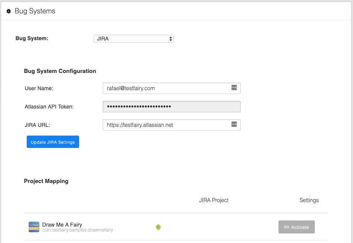This screenshot has height=243, width=353.
Task: Click the Bug System dropdown arrows
Action: [x=170, y=39]
